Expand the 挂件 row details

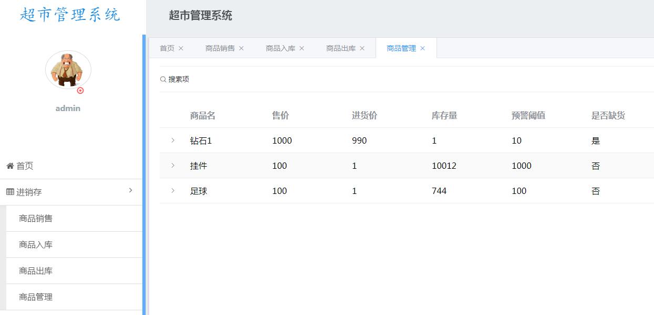click(173, 166)
